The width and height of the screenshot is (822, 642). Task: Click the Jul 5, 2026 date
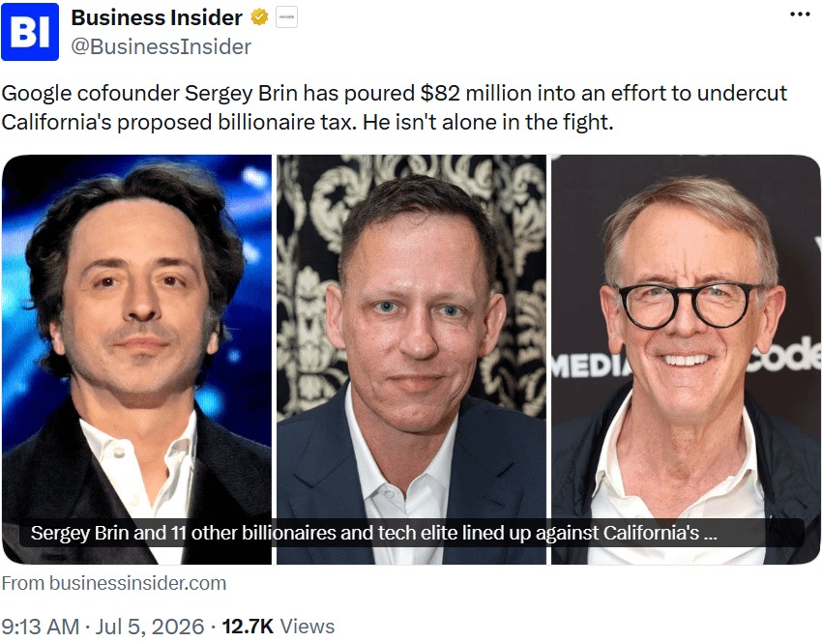[149, 627]
